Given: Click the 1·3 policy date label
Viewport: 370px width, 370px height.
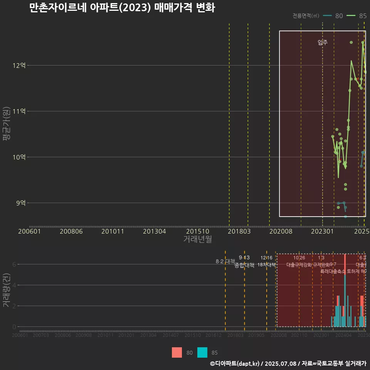Looking at the screenshot, I should pos(321,258).
